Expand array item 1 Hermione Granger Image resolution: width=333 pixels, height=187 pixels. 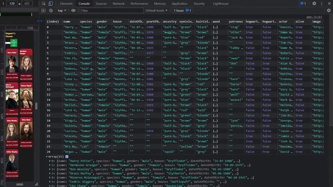50,165
